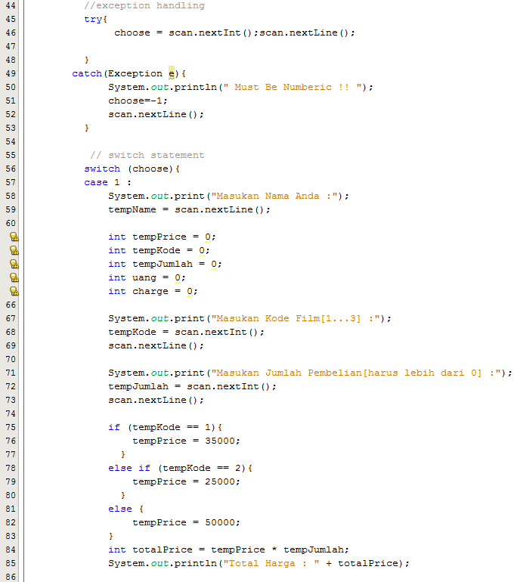Click the value "25000"
Viewport: 514px width, 582px height.
click(x=220, y=481)
